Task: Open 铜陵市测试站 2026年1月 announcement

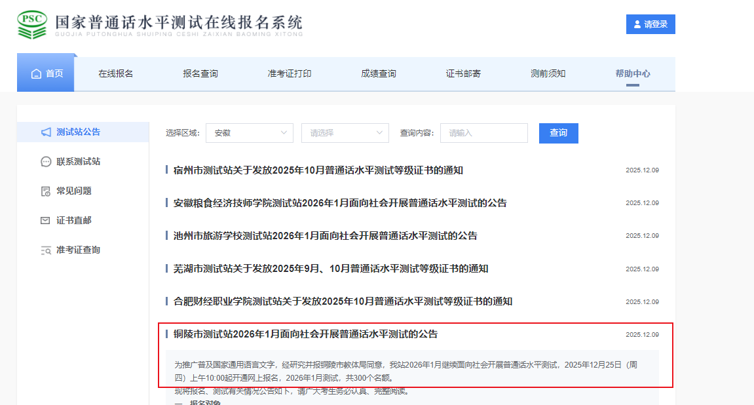Action: click(x=305, y=334)
